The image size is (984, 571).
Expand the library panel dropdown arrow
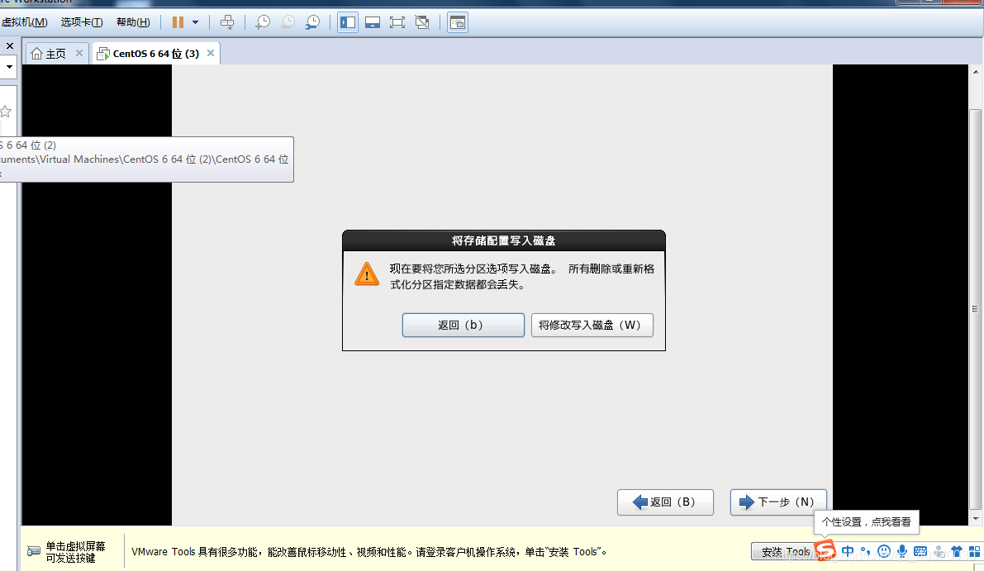[9, 66]
